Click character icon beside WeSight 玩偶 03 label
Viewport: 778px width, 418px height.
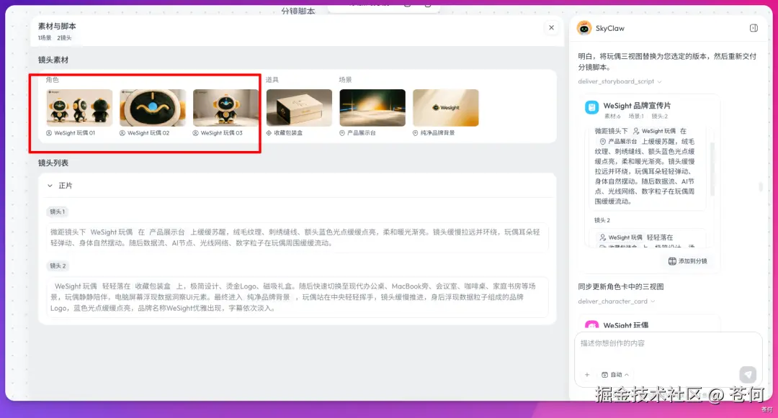(195, 133)
